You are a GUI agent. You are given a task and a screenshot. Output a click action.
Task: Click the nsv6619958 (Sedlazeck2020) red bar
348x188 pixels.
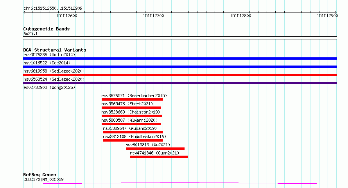[x=180, y=75]
